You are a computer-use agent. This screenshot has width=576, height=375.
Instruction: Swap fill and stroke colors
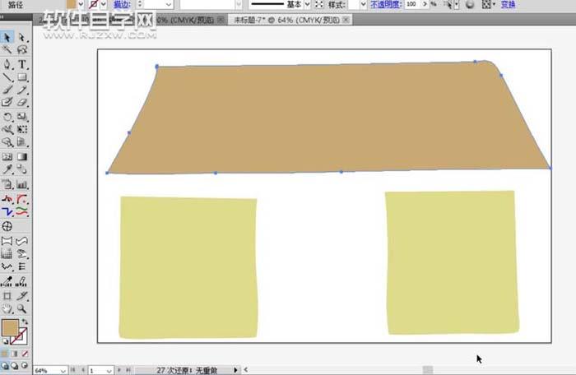coord(25,322)
